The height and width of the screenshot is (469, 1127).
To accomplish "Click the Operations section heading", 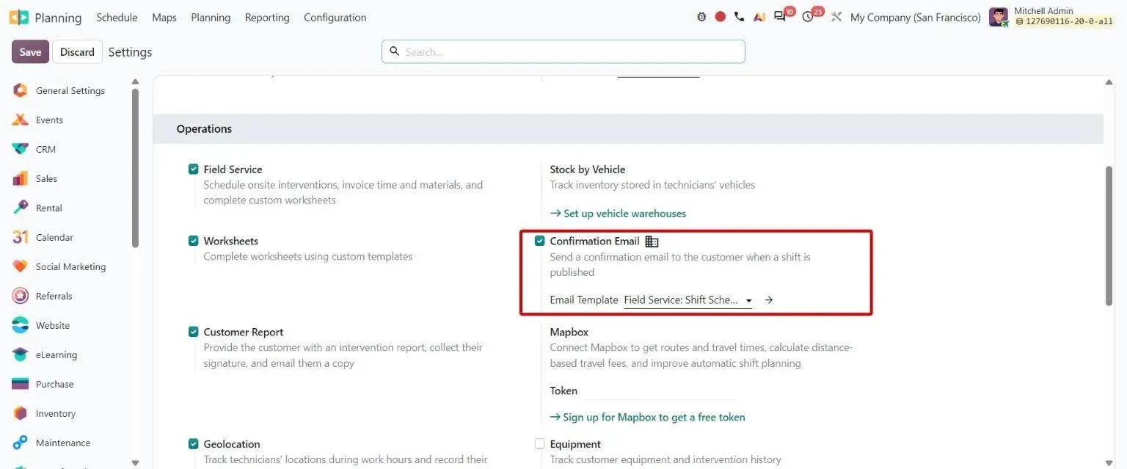I will point(204,129).
